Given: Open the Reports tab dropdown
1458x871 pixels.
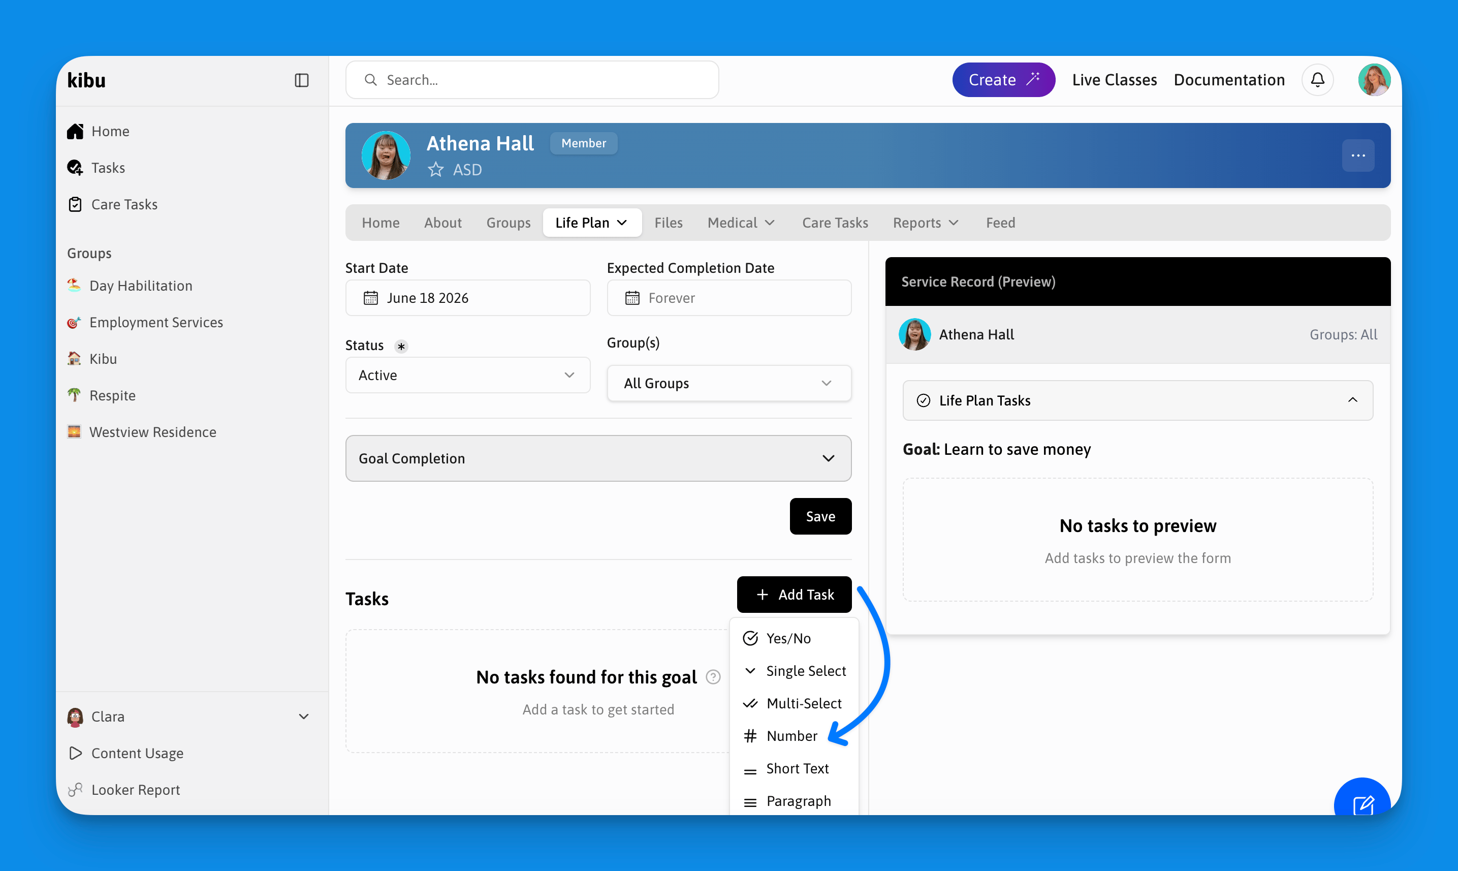Looking at the screenshot, I should 926,223.
